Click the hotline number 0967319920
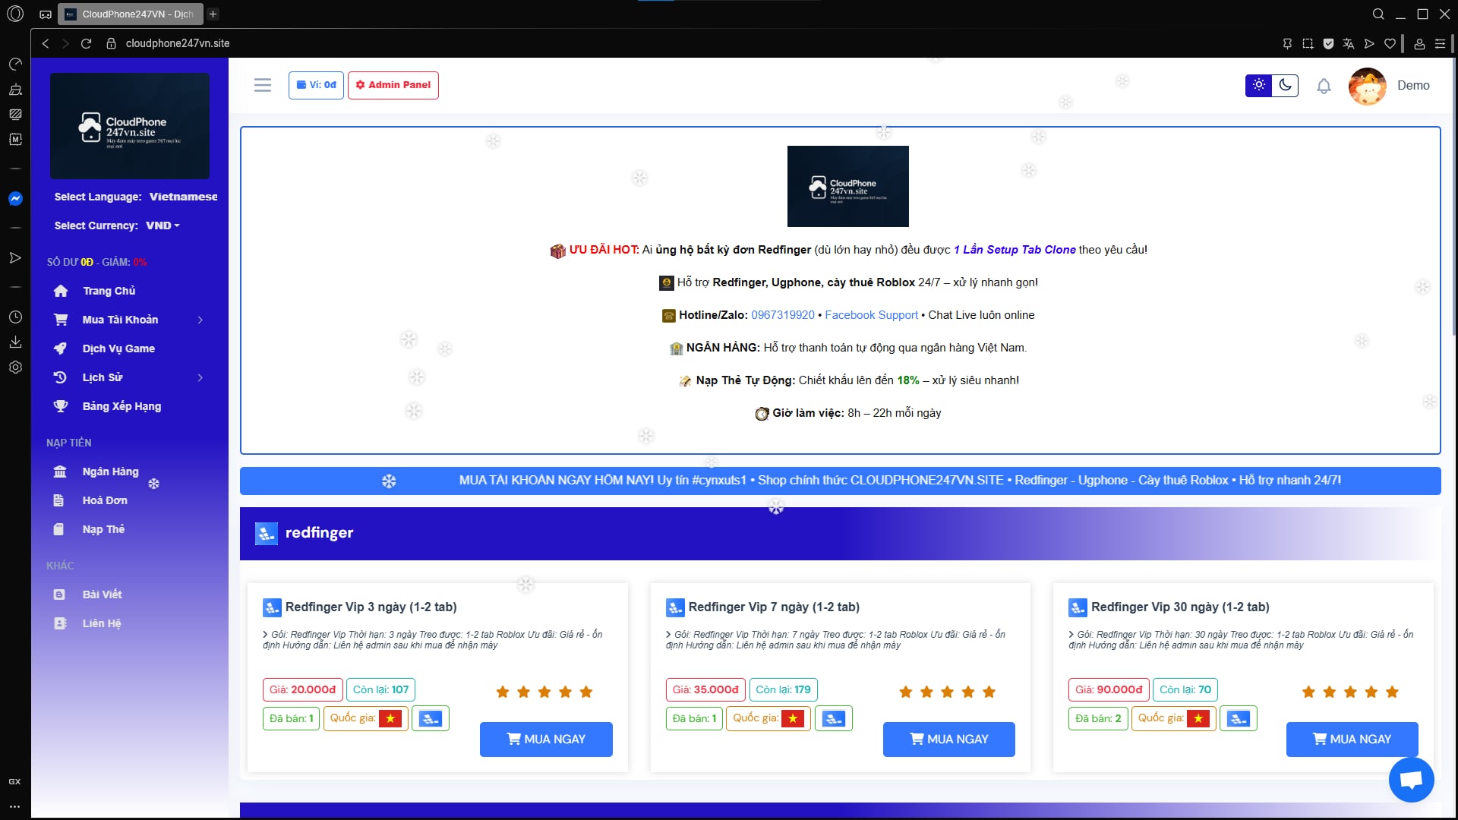Viewport: 1458px width, 820px height. pos(782,315)
